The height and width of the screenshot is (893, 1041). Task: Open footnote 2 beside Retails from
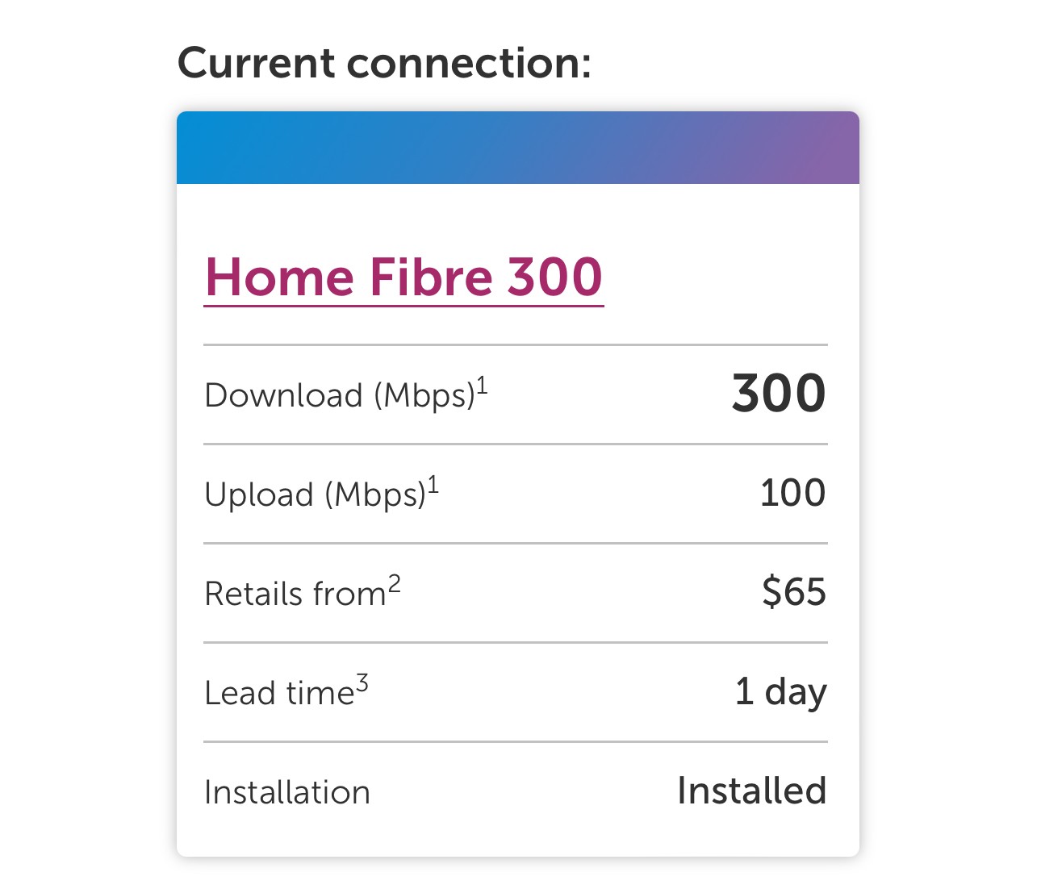click(394, 583)
